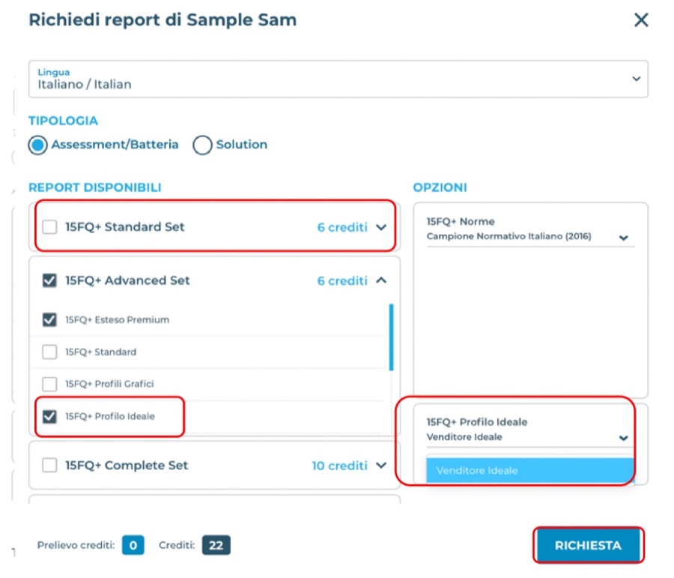Image resolution: width=674 pixels, height=578 pixels.
Task: Click the dialog title Richiedi report di Sample Sam
Action: (x=163, y=19)
